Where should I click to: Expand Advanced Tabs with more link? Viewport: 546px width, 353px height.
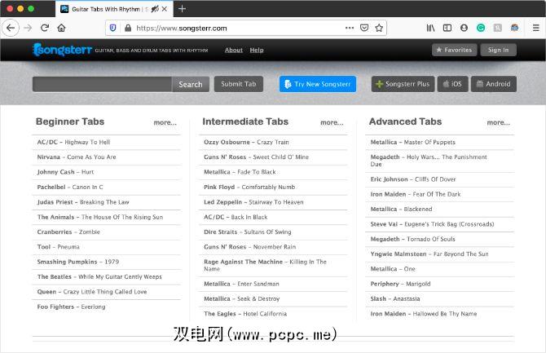498,122
